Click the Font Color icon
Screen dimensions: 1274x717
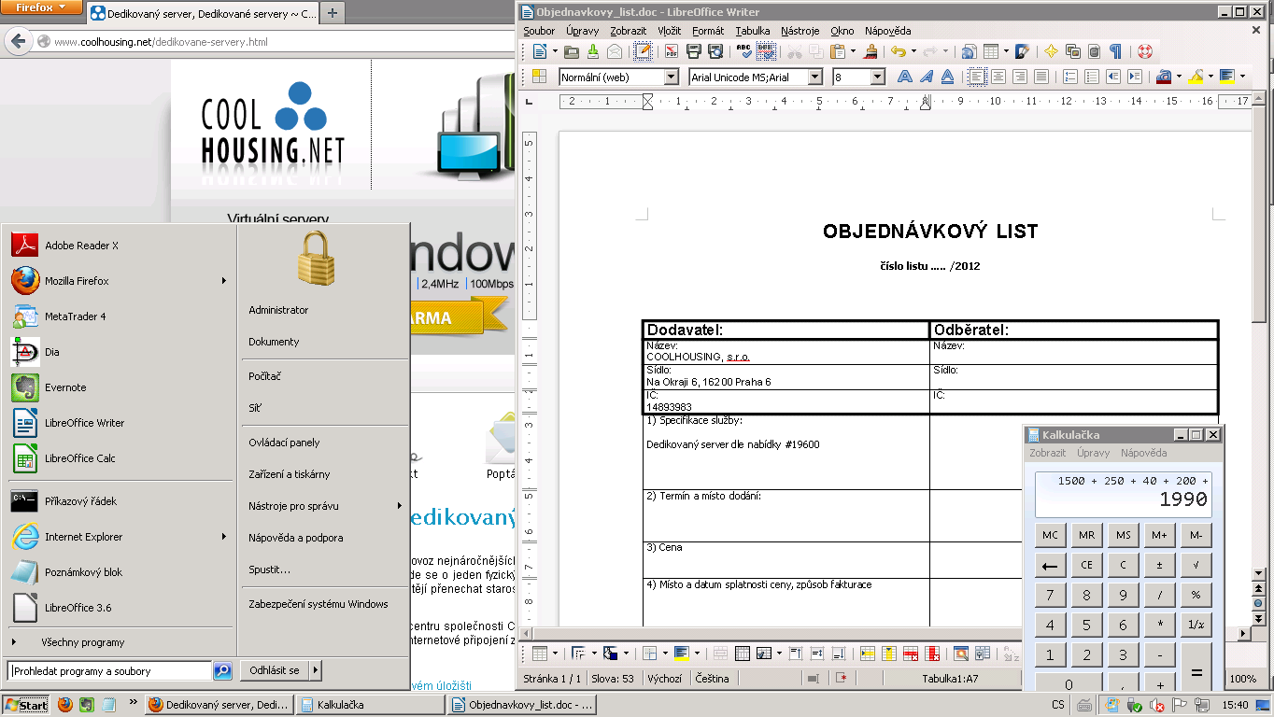click(1165, 77)
